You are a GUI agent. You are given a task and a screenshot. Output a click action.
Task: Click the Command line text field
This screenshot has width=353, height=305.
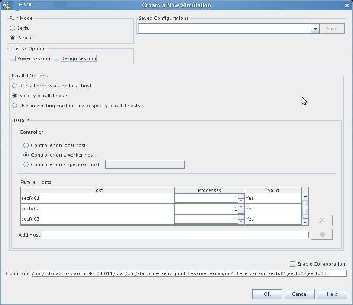pyautogui.click(x=186, y=273)
